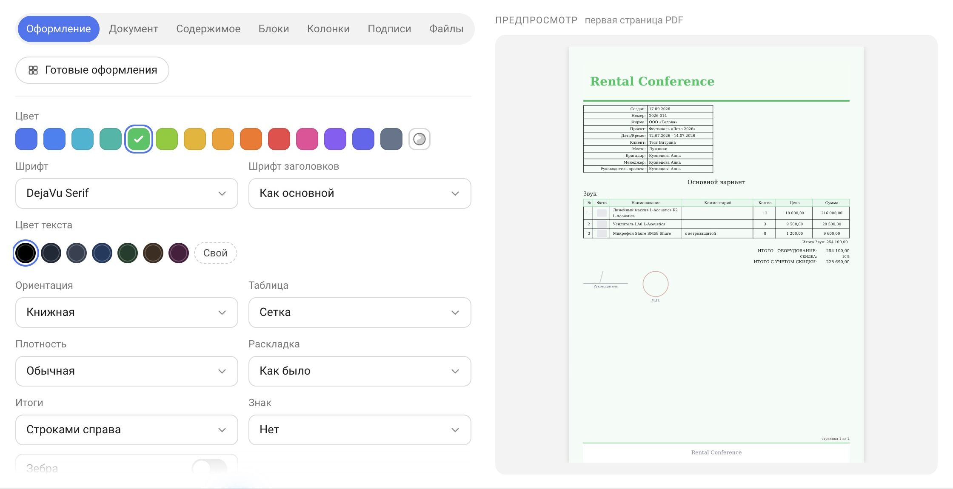The image size is (953, 489).
Task: Click the selected green swatch with checkmark
Action: point(139,139)
